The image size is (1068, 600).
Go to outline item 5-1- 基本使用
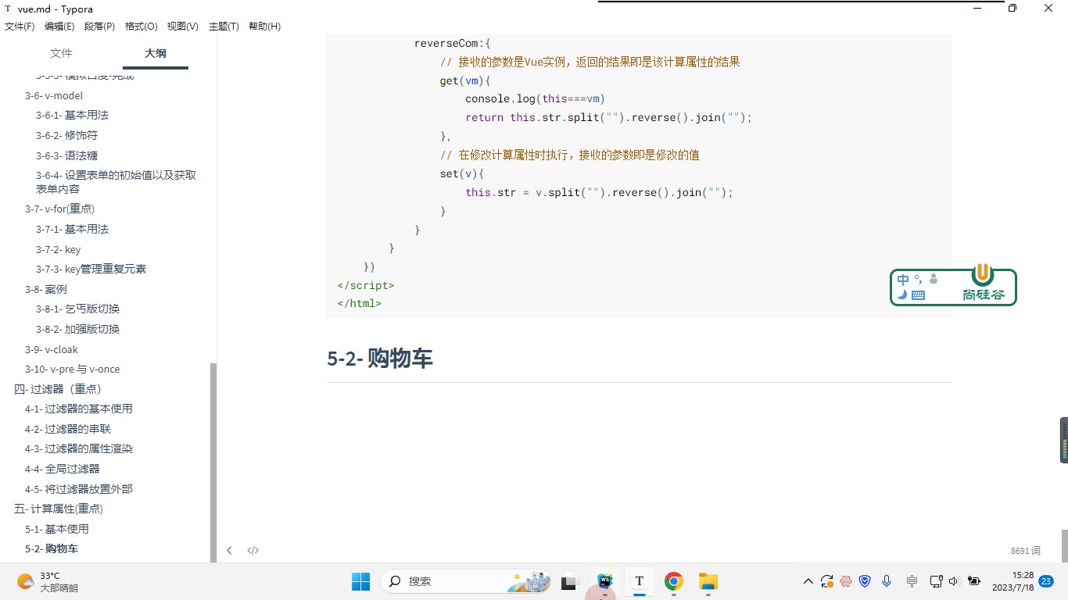tap(57, 529)
